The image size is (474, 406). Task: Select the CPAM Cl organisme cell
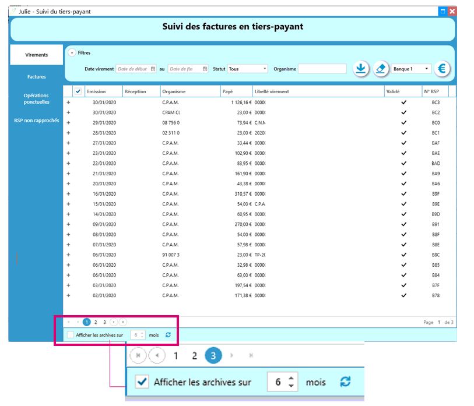click(171, 112)
